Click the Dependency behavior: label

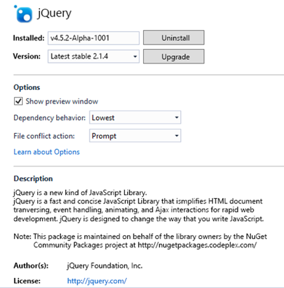point(50,118)
